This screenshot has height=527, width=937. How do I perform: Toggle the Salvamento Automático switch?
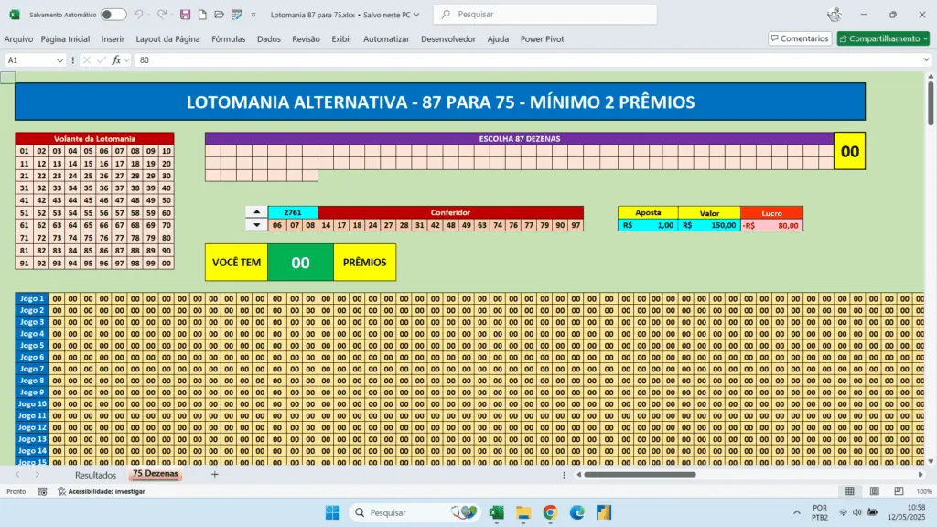click(113, 15)
